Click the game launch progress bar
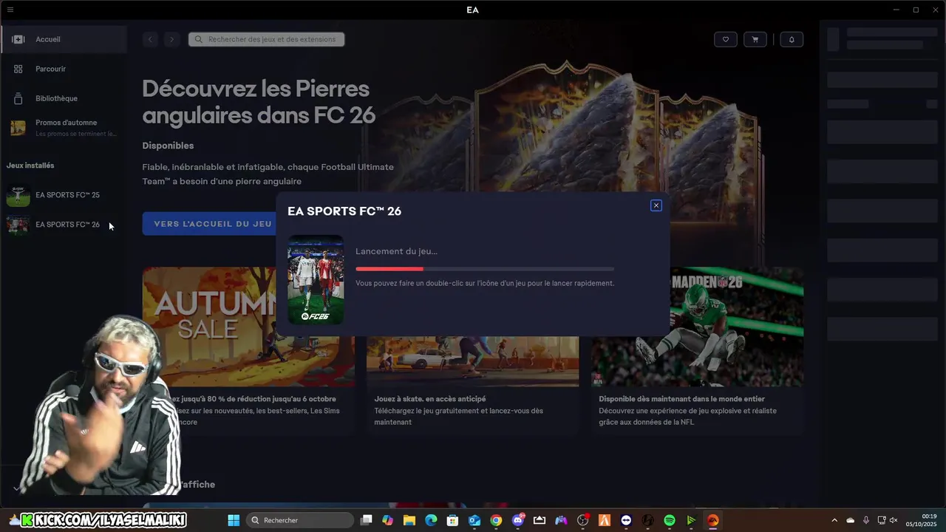946x532 pixels. coord(485,269)
